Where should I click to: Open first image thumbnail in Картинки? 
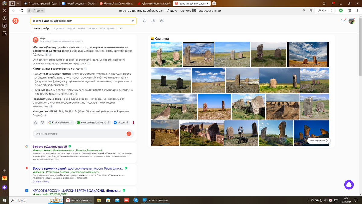[x=166, y=54]
